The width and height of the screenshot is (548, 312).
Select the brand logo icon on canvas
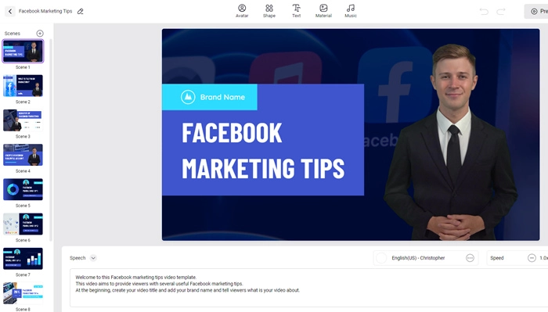point(188,97)
